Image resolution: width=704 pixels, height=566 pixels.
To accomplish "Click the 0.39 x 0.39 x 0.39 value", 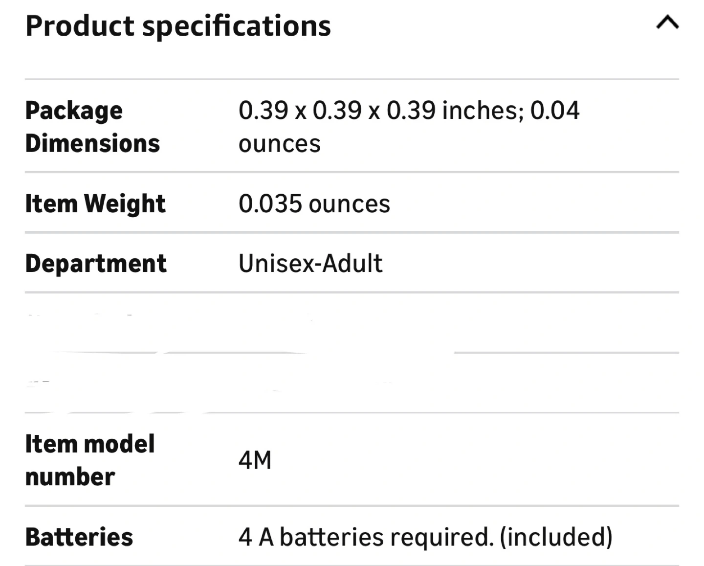I will [x=336, y=111].
